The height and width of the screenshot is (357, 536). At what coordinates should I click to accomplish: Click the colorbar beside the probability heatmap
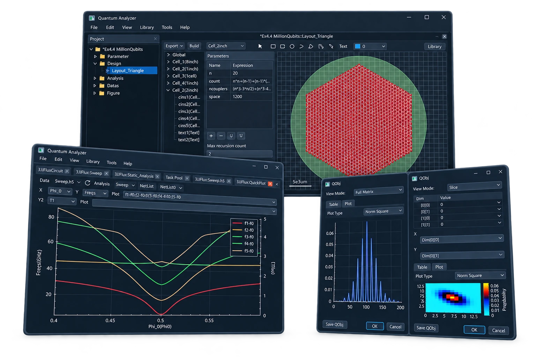[486, 299]
